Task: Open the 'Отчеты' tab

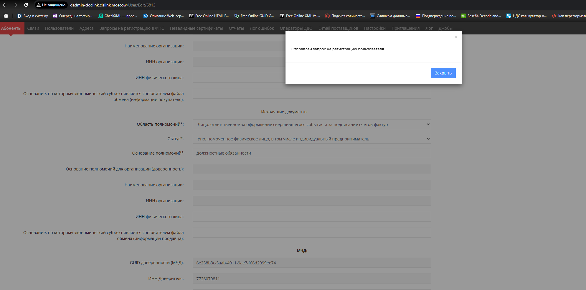Action: (236, 28)
